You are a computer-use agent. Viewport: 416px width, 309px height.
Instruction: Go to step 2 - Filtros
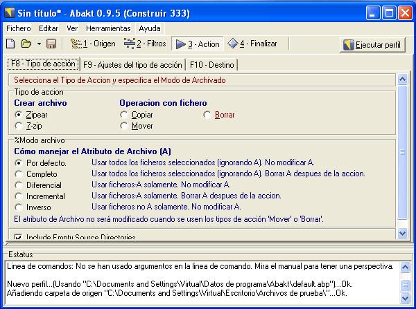(x=145, y=44)
